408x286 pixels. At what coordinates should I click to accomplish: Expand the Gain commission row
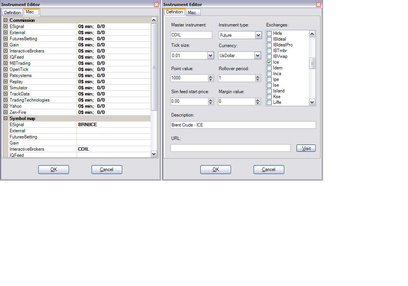pos(5,45)
